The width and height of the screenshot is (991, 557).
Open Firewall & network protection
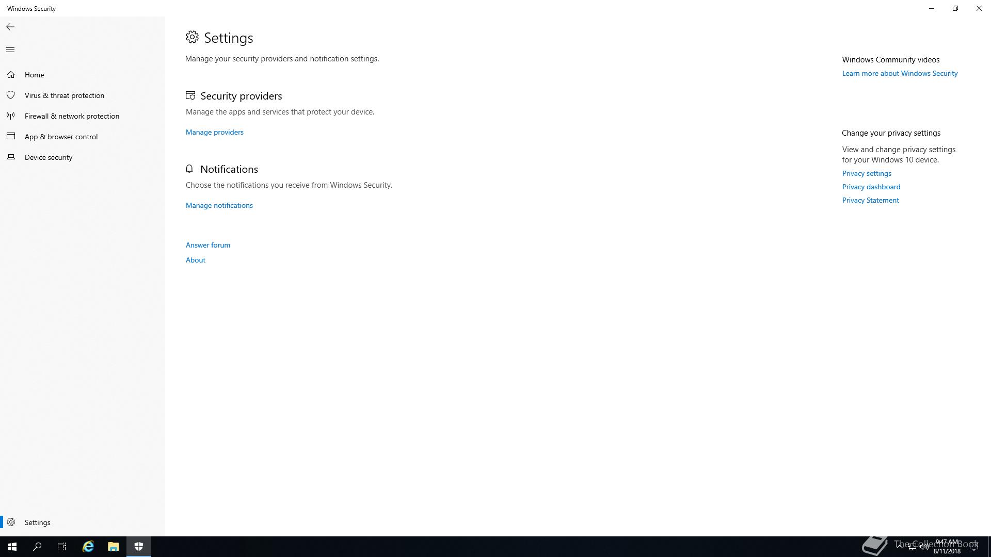tap(83, 116)
